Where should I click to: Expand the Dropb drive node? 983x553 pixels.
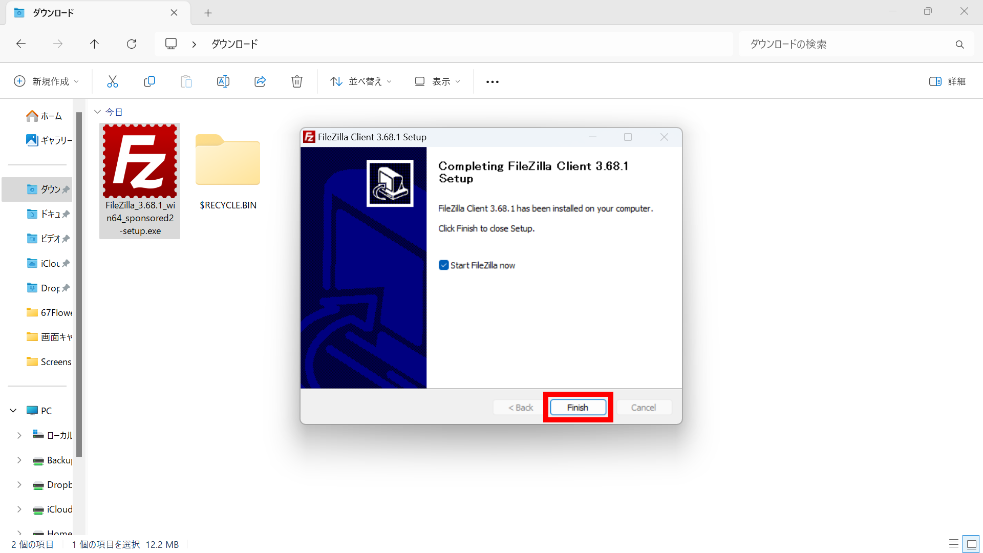(x=19, y=484)
